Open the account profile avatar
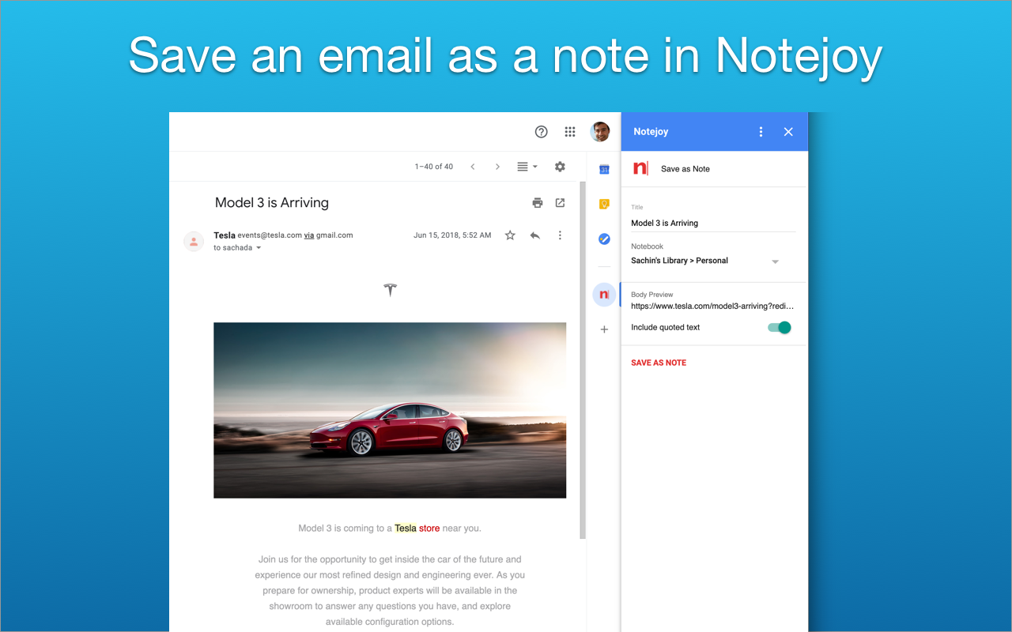The image size is (1012, 632). point(600,132)
